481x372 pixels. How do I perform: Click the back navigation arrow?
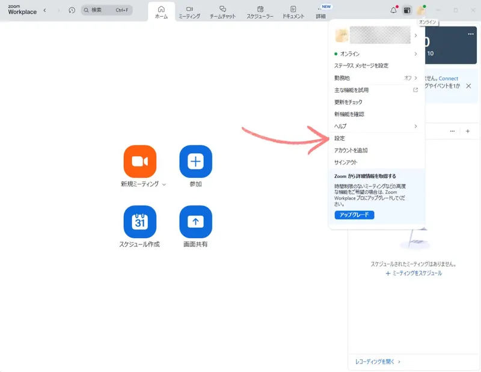tap(44, 10)
